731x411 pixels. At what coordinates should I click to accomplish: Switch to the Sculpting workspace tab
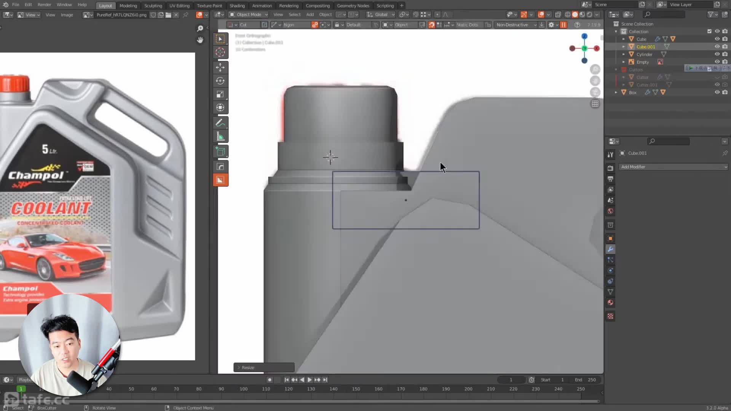pos(153,5)
